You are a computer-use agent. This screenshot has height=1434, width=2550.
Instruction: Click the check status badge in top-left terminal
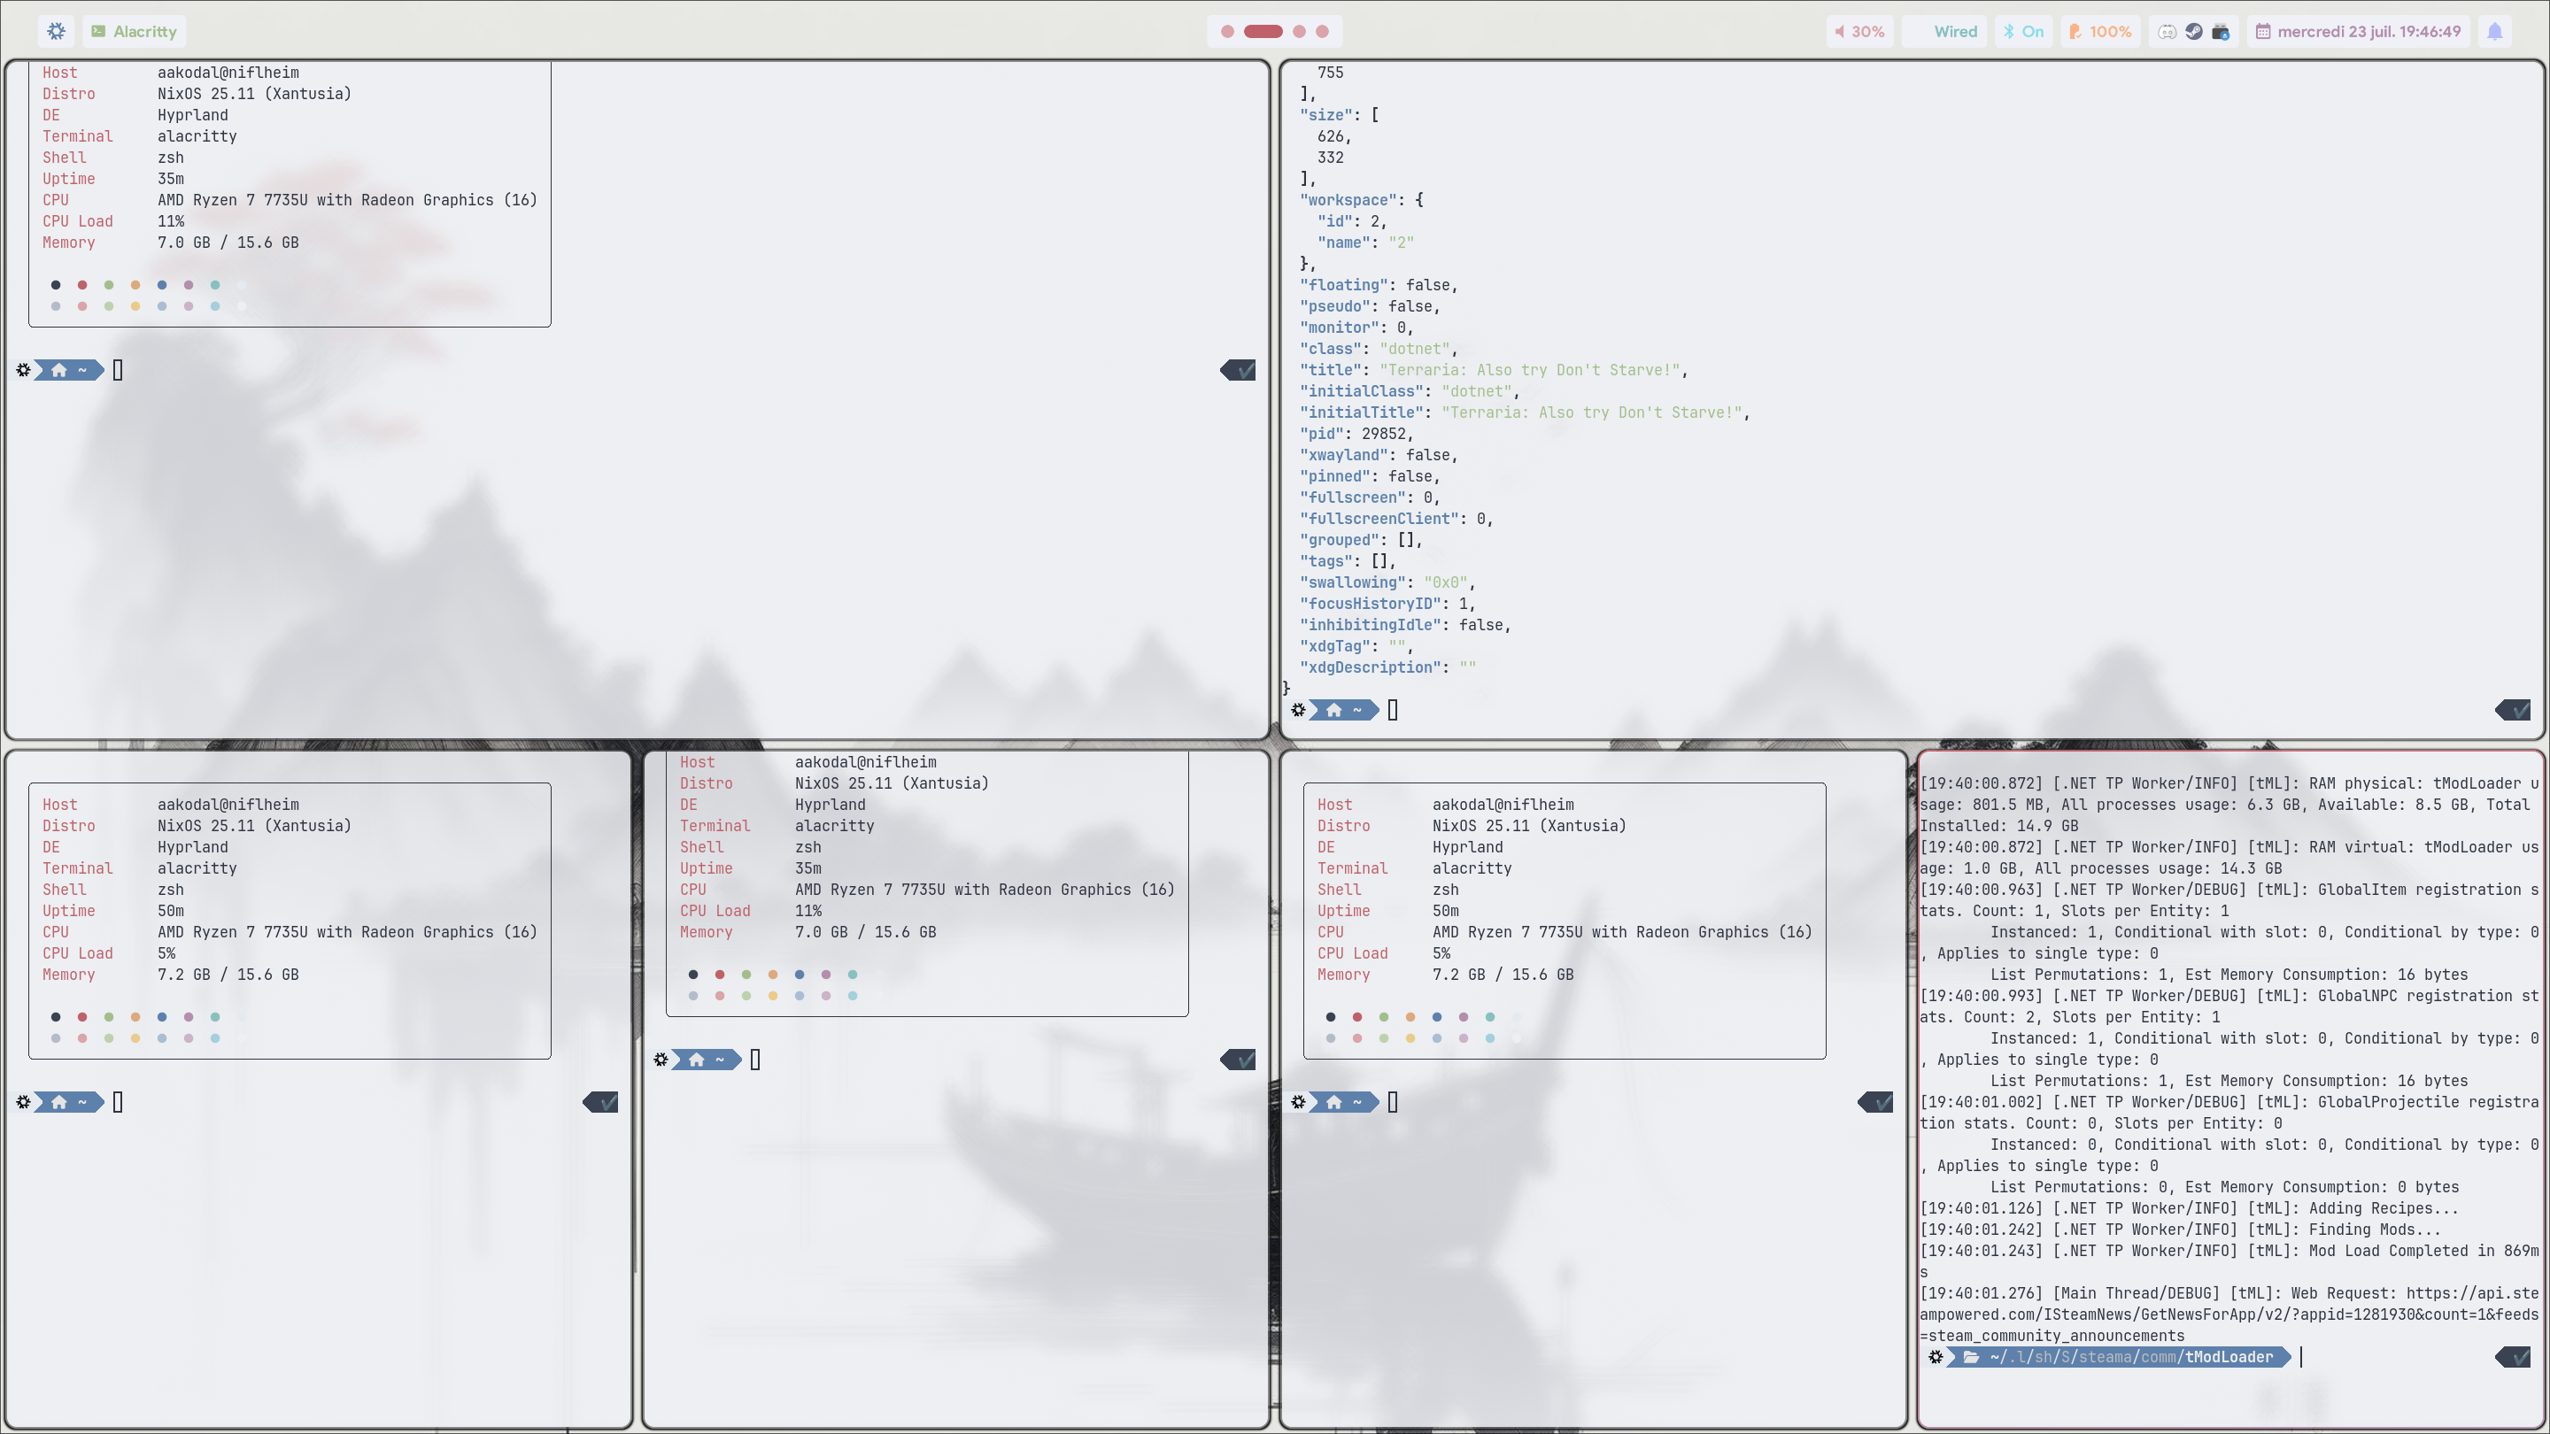1240,370
